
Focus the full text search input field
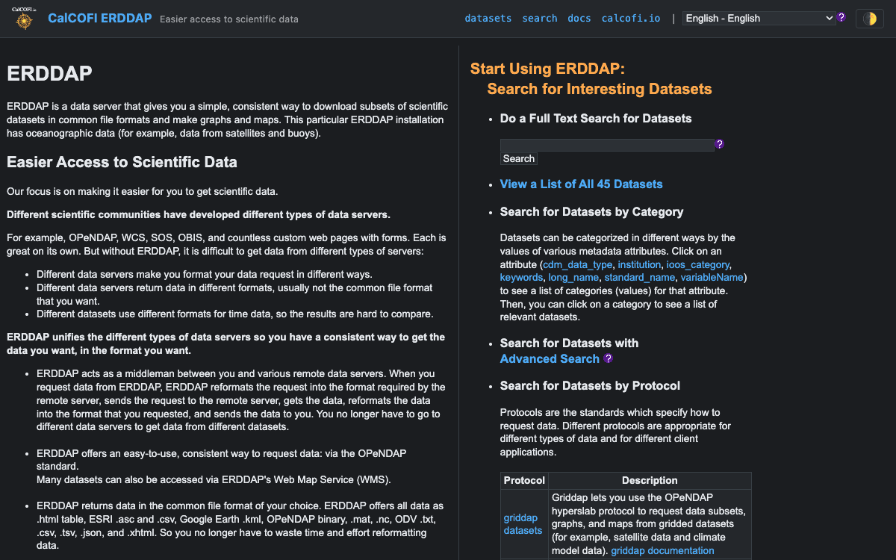(607, 145)
